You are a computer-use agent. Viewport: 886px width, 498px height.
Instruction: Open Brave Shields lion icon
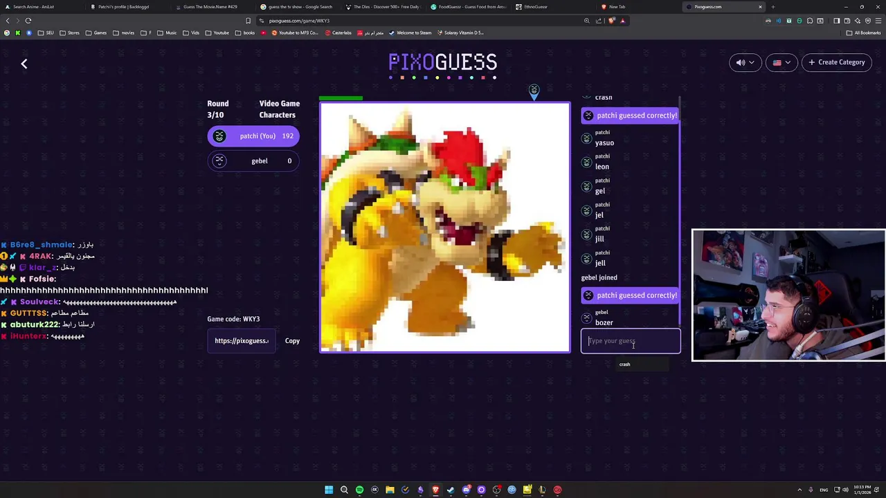tap(612, 21)
